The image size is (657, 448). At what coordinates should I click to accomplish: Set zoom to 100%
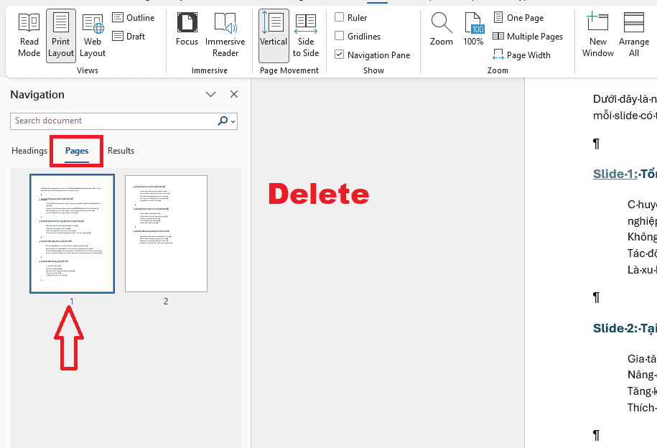[473, 29]
